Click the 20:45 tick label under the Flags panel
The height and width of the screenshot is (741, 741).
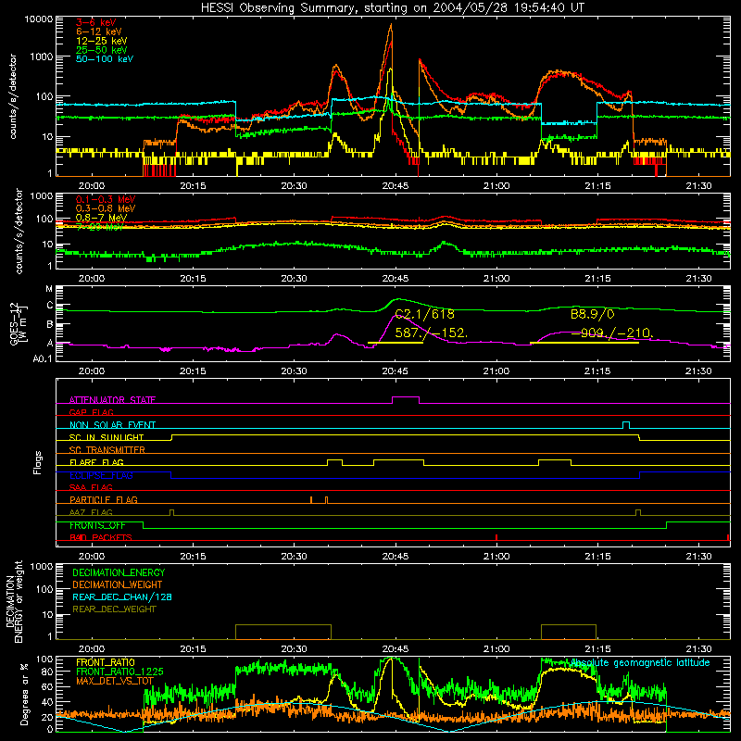(x=396, y=557)
